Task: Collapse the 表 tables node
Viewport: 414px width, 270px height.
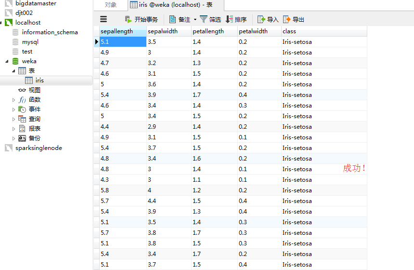Action: pos(13,71)
